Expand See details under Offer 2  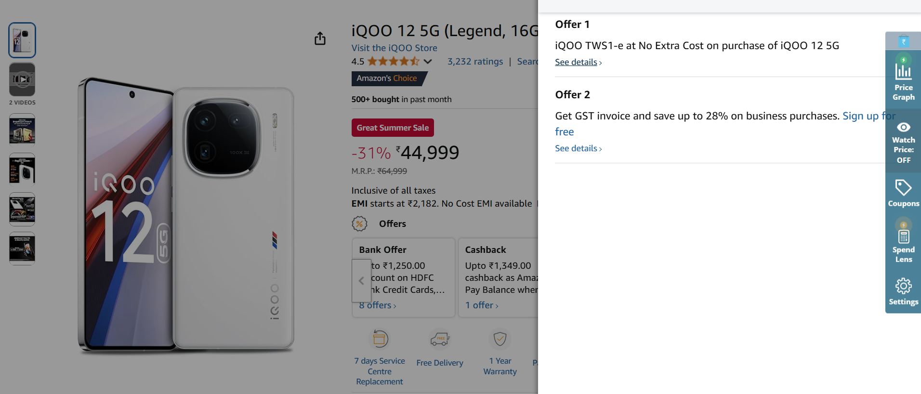[578, 148]
